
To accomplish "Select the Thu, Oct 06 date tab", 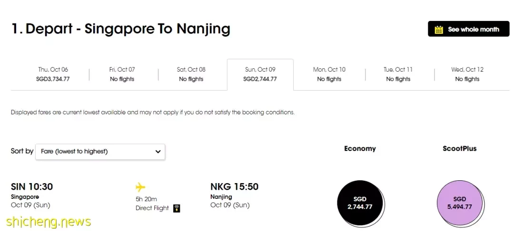I will point(53,74).
